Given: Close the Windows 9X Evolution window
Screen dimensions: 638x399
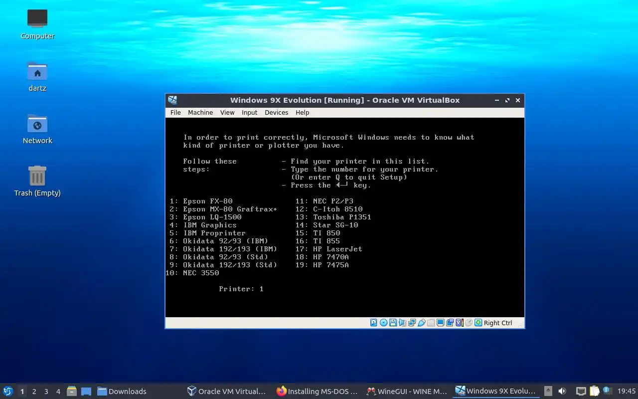Looking at the screenshot, I should [518, 100].
